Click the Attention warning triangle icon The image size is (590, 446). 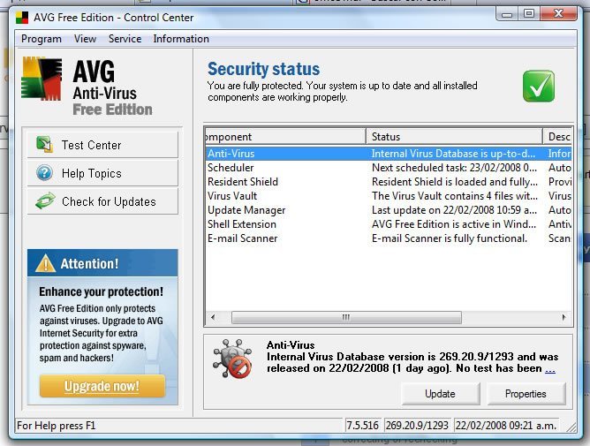coord(46,263)
